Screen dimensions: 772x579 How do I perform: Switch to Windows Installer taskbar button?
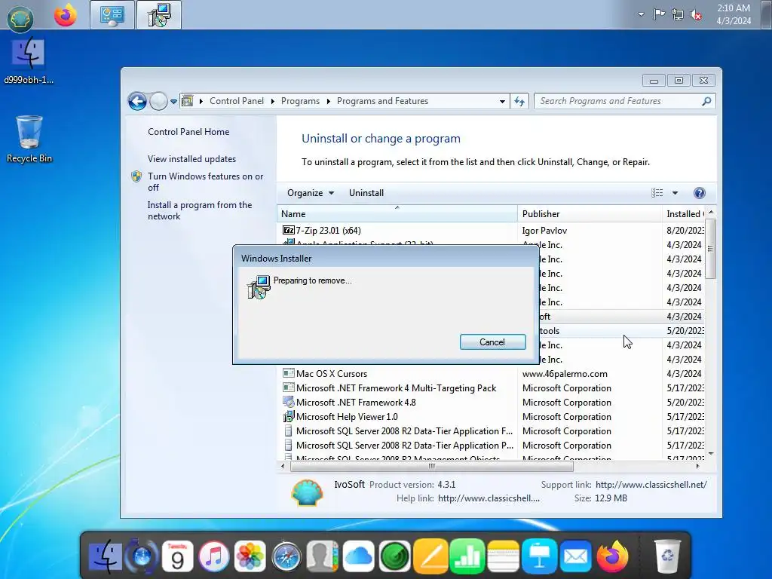coord(159,15)
